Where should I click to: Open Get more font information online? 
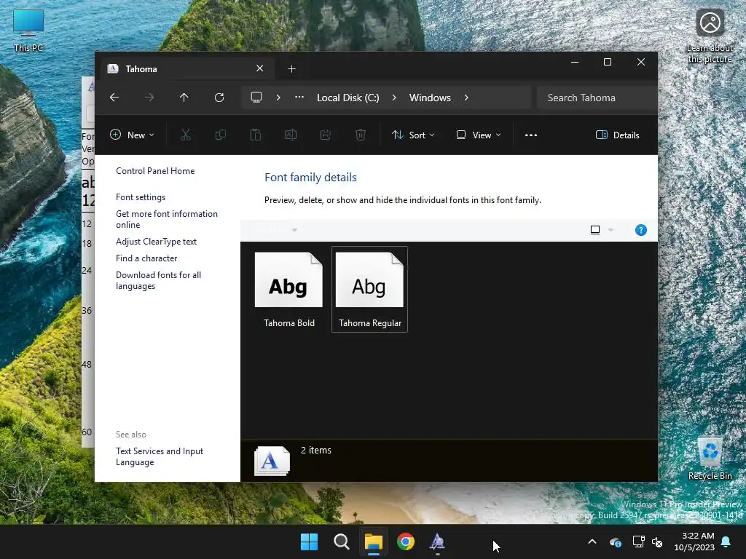pos(167,219)
